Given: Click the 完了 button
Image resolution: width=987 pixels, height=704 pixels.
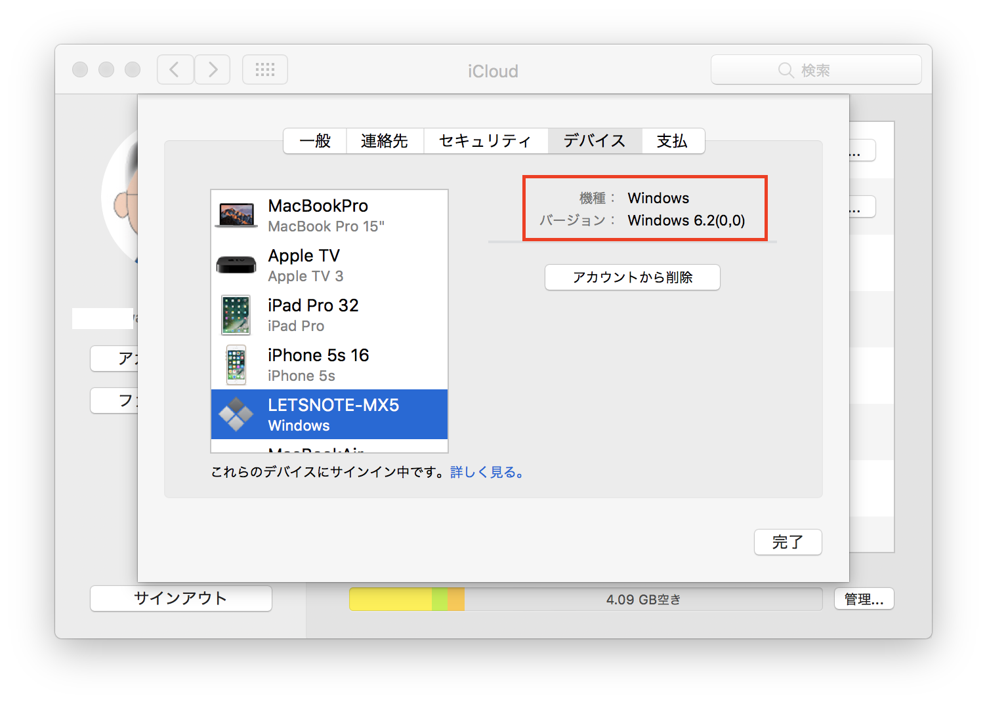Looking at the screenshot, I should (788, 542).
